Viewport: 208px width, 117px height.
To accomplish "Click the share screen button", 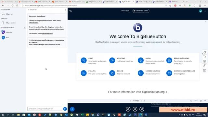I will tap(142, 109).
